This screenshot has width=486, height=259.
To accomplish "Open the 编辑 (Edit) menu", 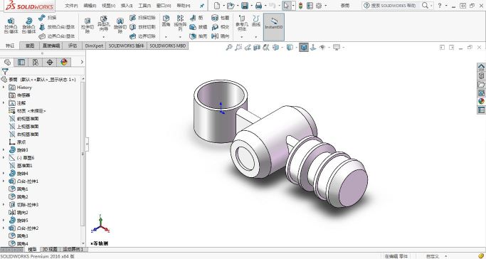I will coord(90,6).
